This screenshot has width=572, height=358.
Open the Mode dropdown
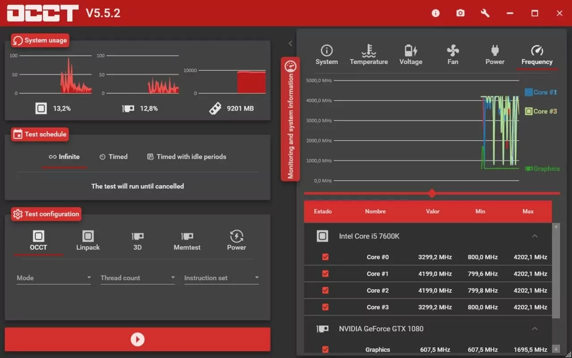[x=54, y=278]
